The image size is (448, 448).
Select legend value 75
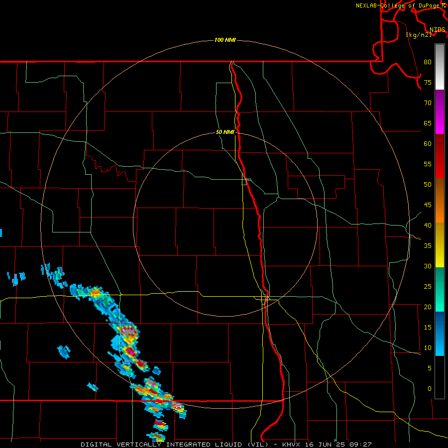pos(428,82)
